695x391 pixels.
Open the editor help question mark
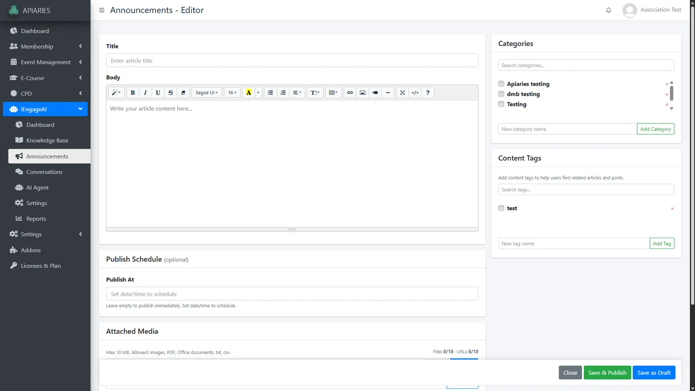click(427, 93)
